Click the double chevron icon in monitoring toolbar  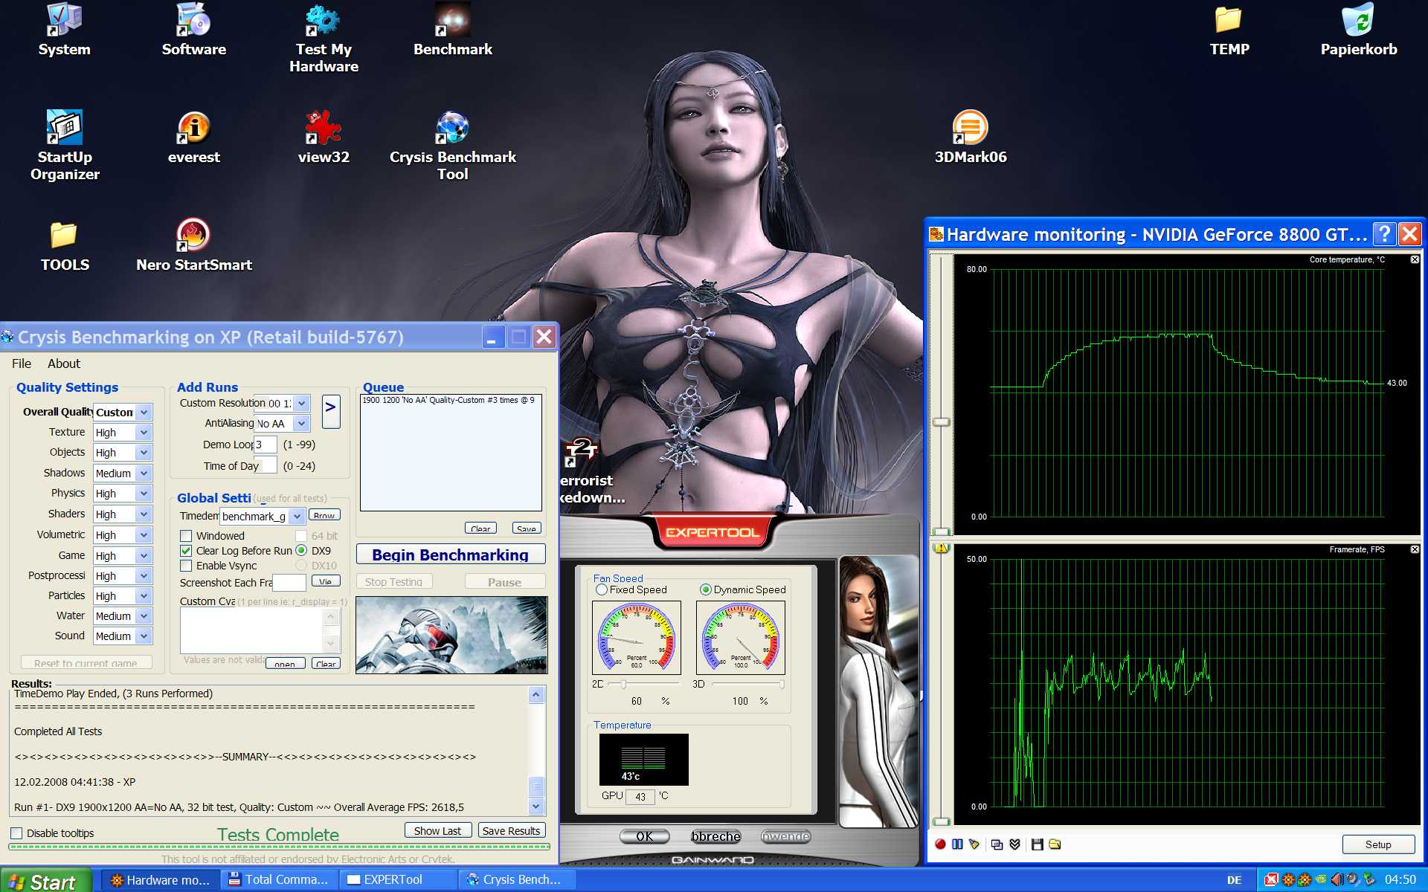point(1014,844)
